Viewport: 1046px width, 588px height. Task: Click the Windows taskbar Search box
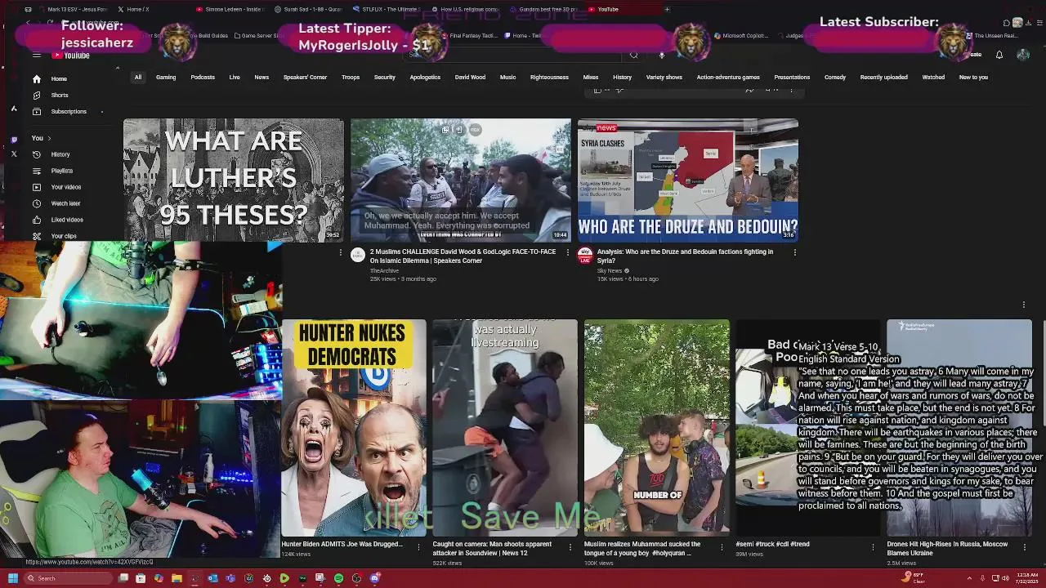click(x=67, y=578)
